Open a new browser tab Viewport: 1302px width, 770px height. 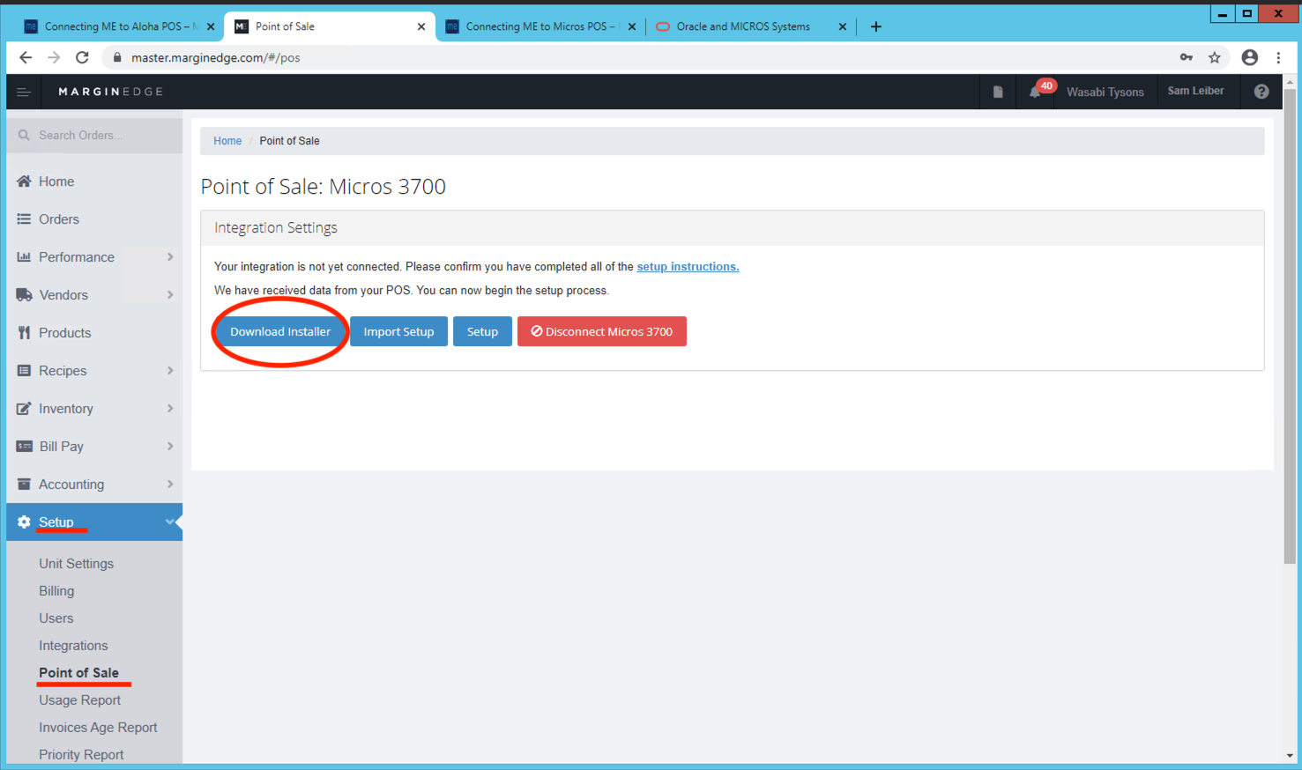(x=875, y=26)
